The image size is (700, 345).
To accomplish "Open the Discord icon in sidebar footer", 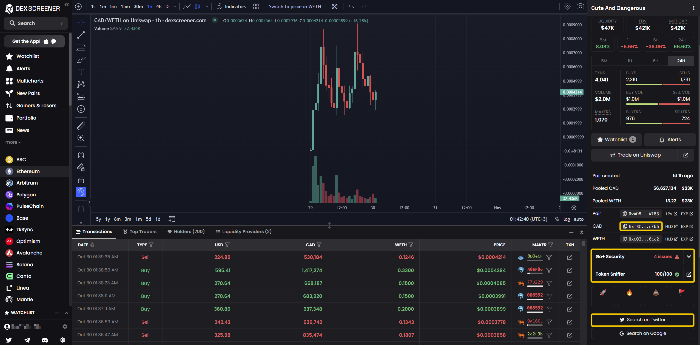I will coord(45,340).
